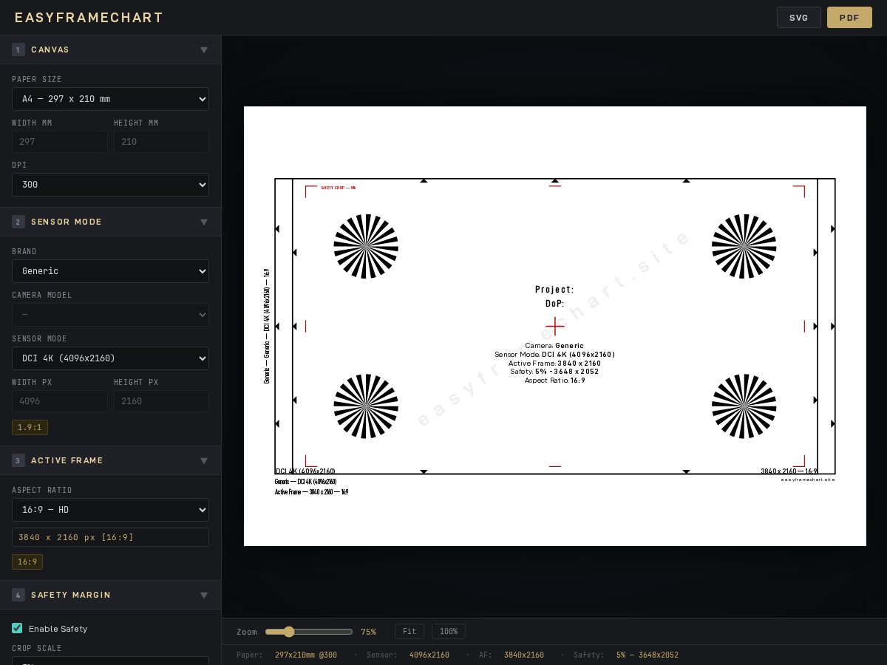
Task: Click the Active Frame section header title
Action: pos(67,461)
